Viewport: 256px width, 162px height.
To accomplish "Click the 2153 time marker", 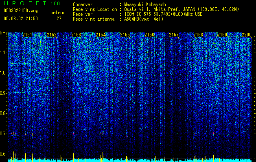I will click(x=76, y=35).
